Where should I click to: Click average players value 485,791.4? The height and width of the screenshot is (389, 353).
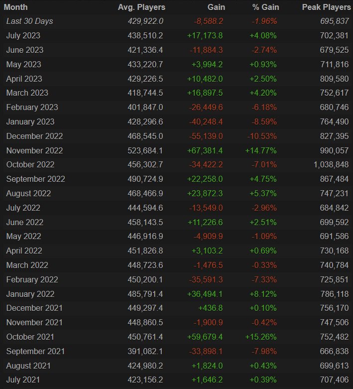(145, 294)
